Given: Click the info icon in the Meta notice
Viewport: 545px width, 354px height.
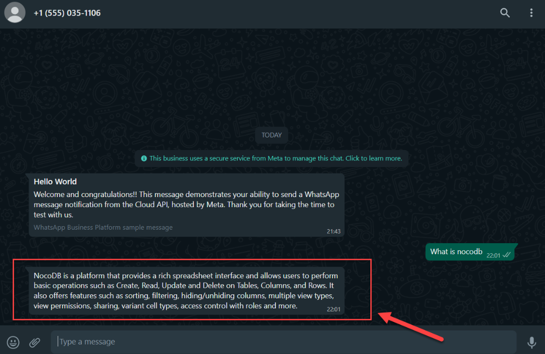Looking at the screenshot, I should click(144, 158).
